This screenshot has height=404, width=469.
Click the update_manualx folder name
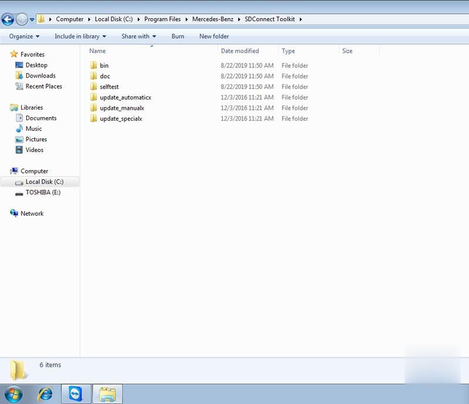coord(122,108)
